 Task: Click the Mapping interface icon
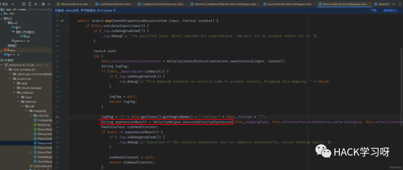[35, 125]
